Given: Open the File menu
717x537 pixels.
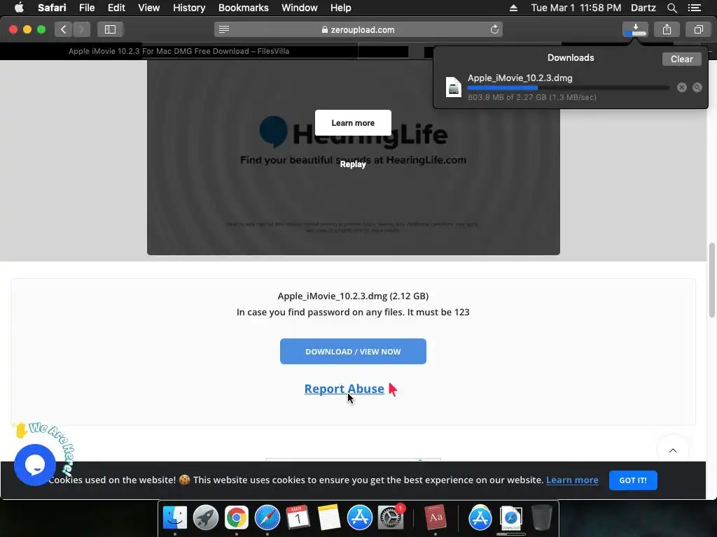Looking at the screenshot, I should click(x=86, y=8).
